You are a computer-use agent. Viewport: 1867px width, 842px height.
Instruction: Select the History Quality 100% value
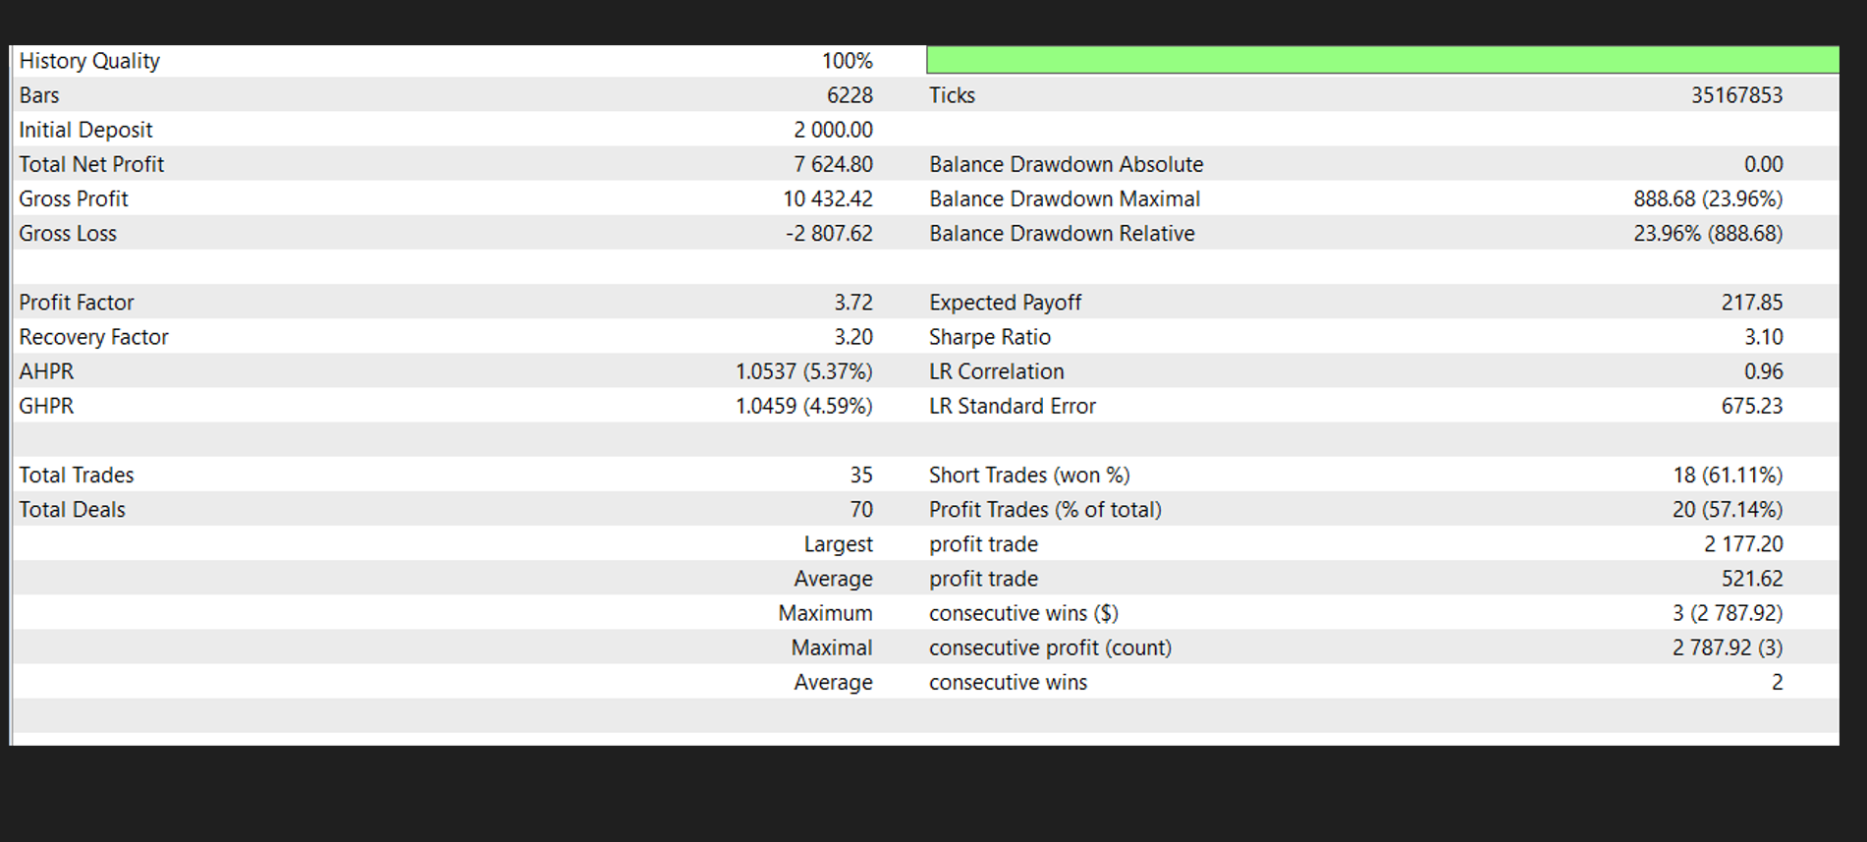coord(847,61)
